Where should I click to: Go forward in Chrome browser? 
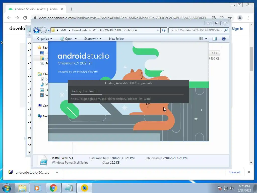coord(17,18)
